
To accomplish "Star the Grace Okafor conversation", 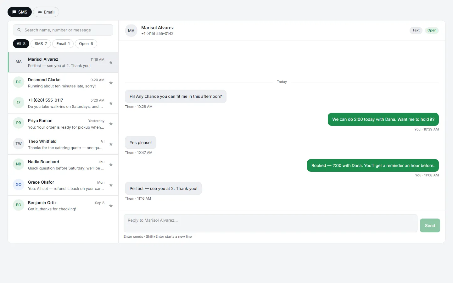I will coord(111,185).
